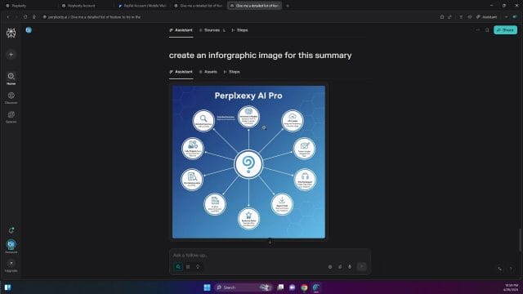Submit the follow-up with send button
This screenshot has width=523, height=294.
361,266
